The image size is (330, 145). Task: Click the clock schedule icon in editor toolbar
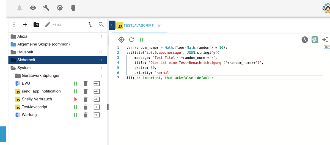click(x=305, y=40)
